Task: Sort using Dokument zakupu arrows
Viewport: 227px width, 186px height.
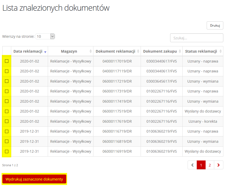Action: (180, 51)
